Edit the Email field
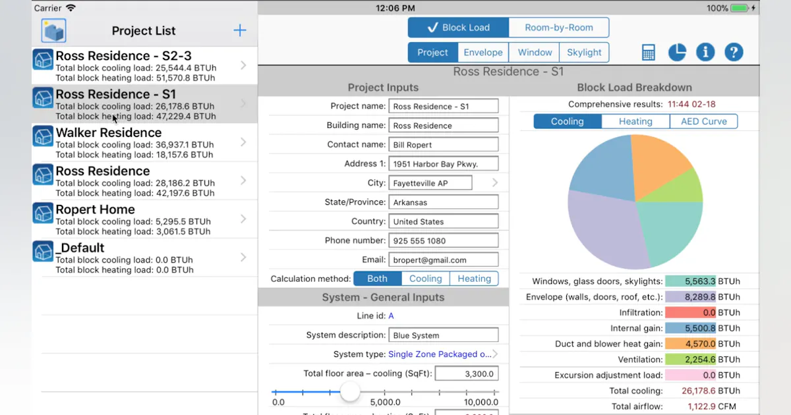The image size is (791, 415). click(x=444, y=260)
